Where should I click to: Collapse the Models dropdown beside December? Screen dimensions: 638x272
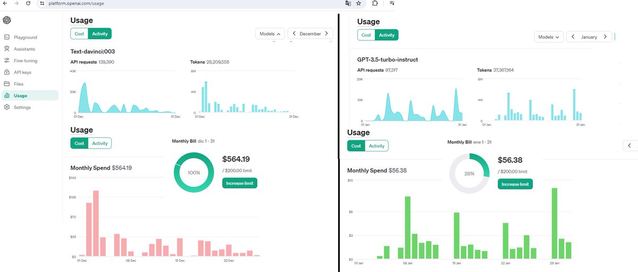(270, 33)
